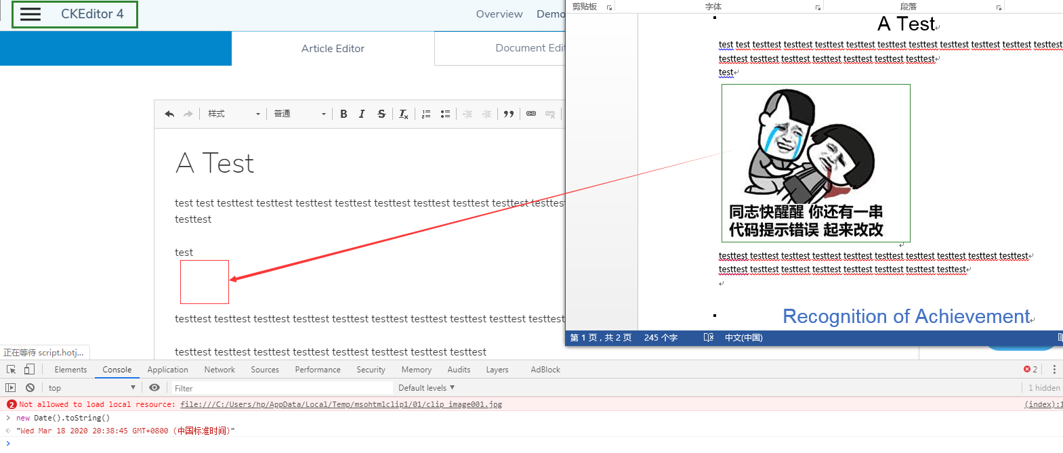Click the '1 hidden' messages label

tap(1044, 388)
